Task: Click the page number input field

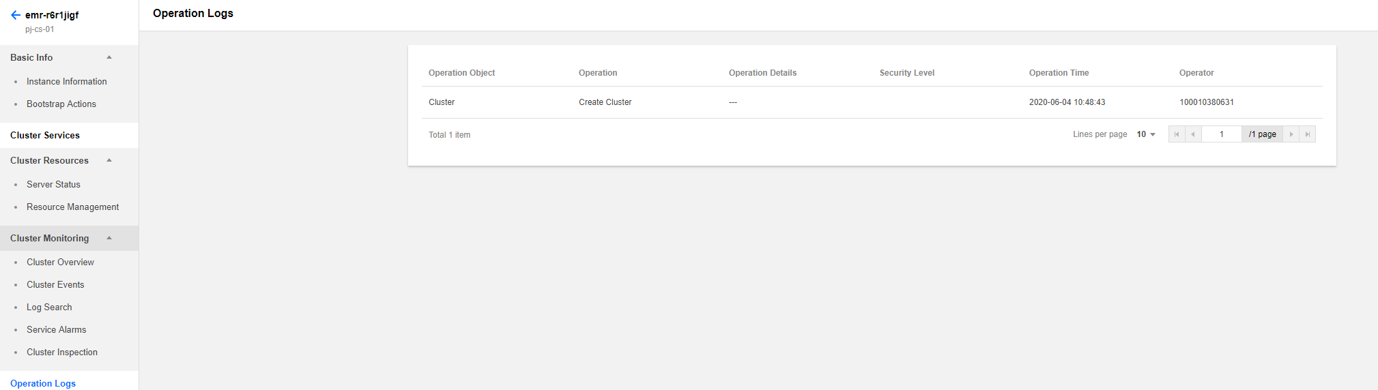Action: (x=1222, y=134)
